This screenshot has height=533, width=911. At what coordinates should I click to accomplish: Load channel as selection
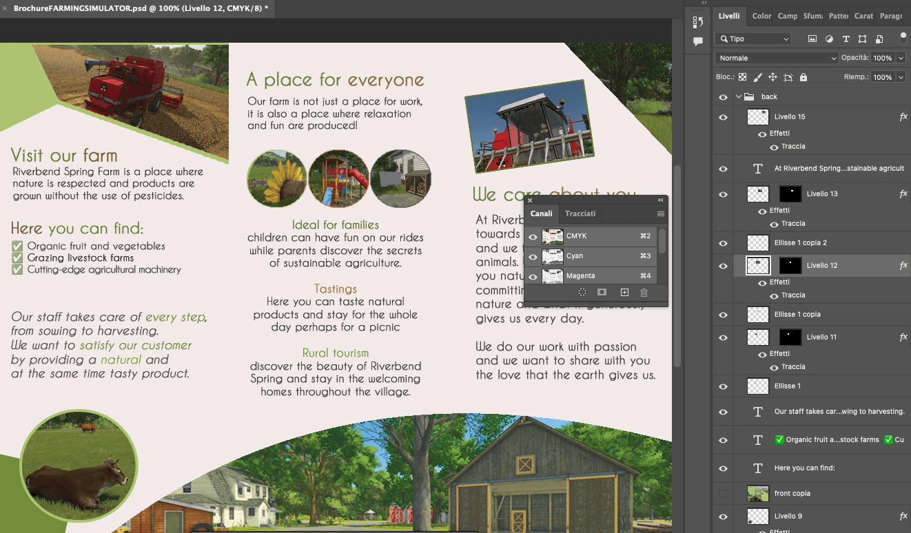click(x=582, y=293)
